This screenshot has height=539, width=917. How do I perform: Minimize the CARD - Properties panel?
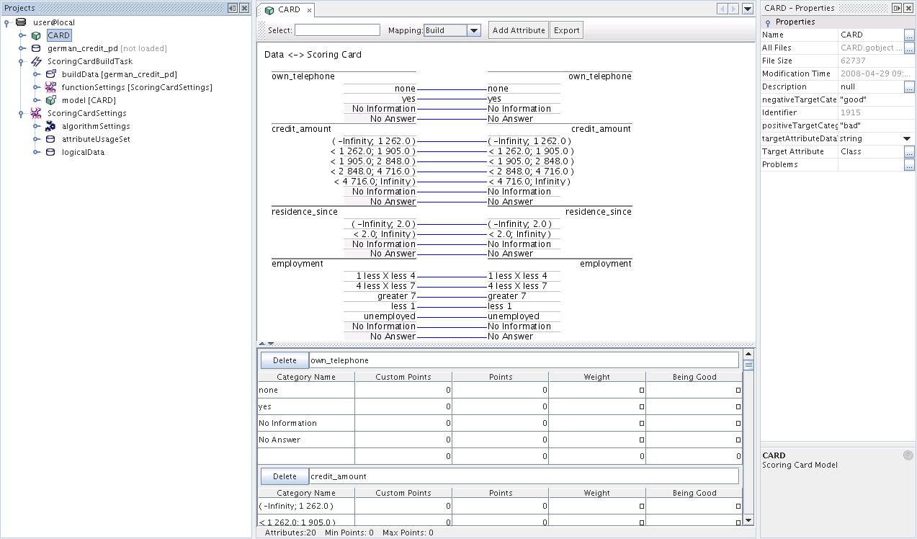897,8
